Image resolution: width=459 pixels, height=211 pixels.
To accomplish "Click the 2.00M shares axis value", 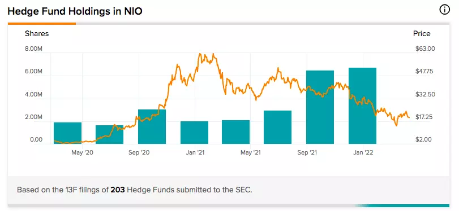I will point(33,117).
